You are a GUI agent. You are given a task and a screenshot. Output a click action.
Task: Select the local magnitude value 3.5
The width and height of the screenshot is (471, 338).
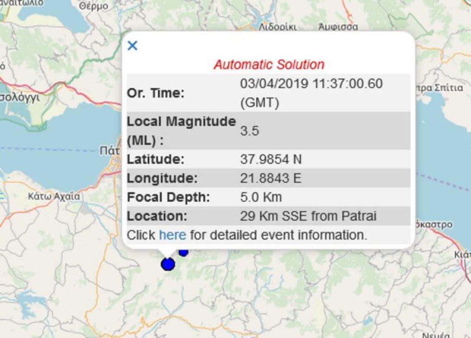(249, 131)
